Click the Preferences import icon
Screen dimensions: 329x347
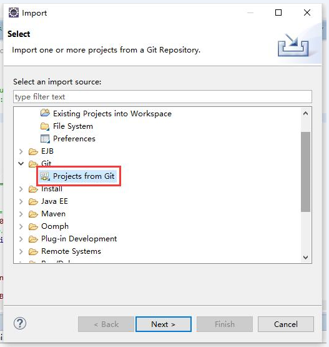point(45,139)
